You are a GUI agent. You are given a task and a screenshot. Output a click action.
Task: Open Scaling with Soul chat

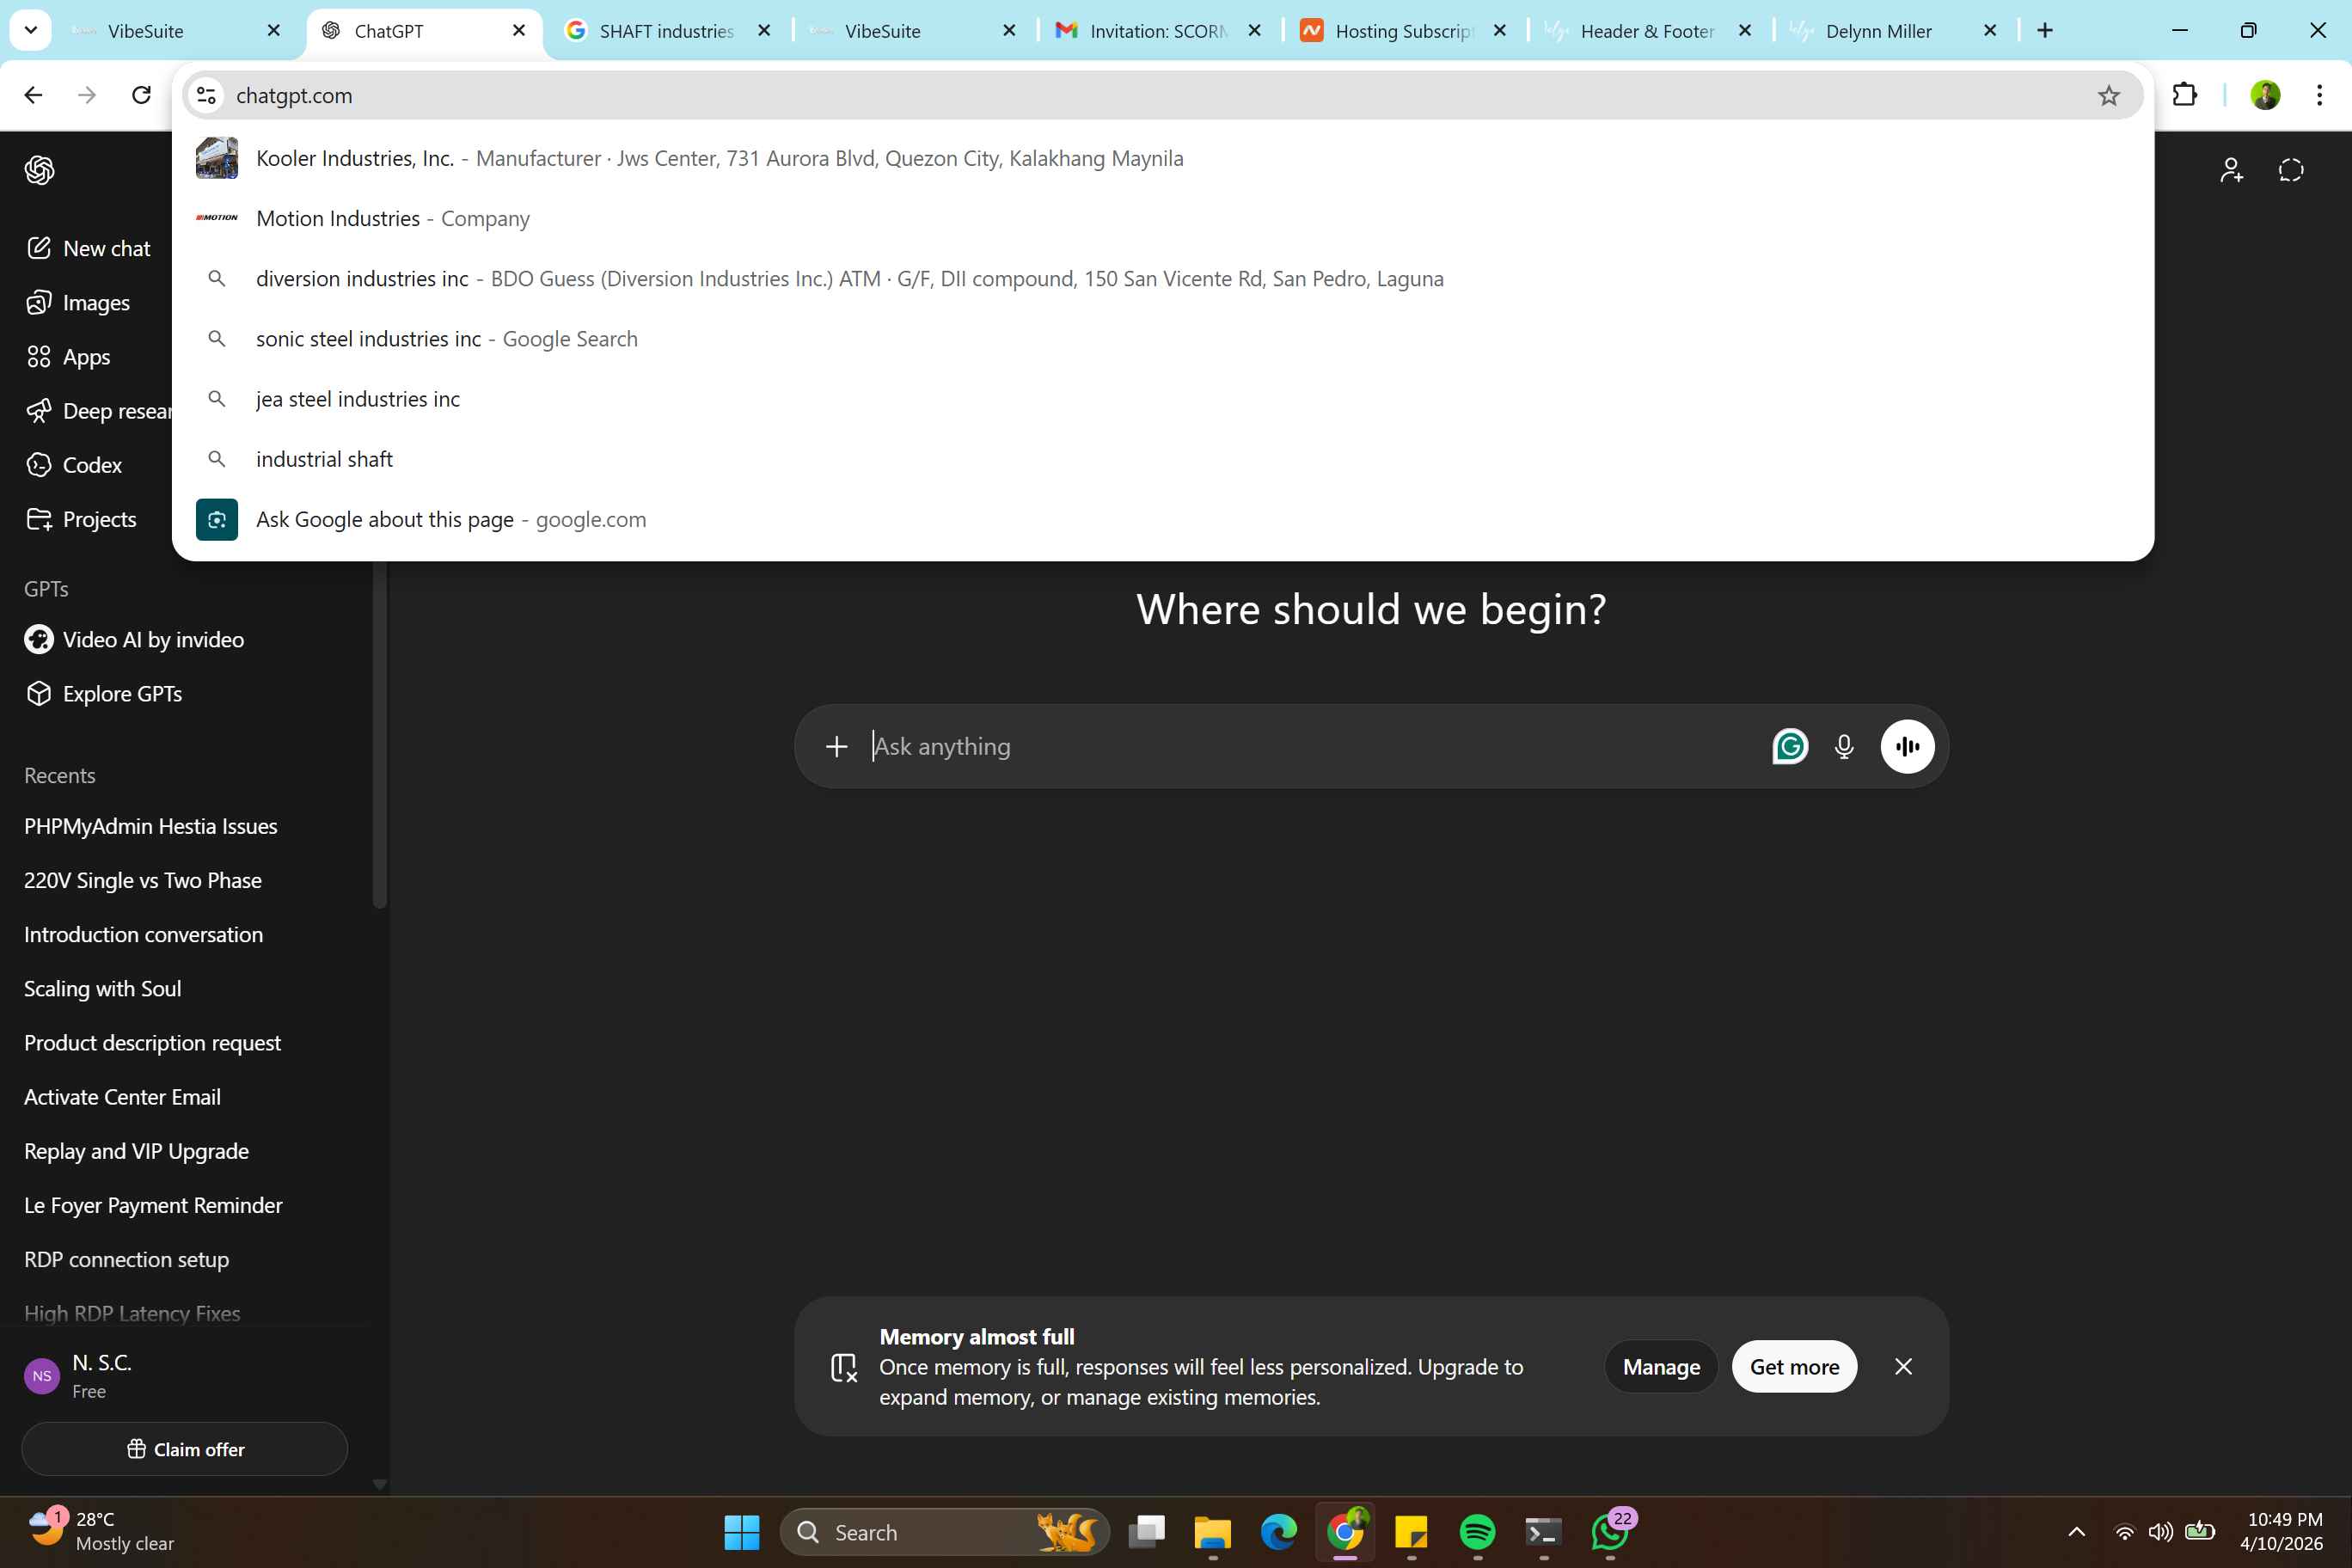click(x=102, y=988)
